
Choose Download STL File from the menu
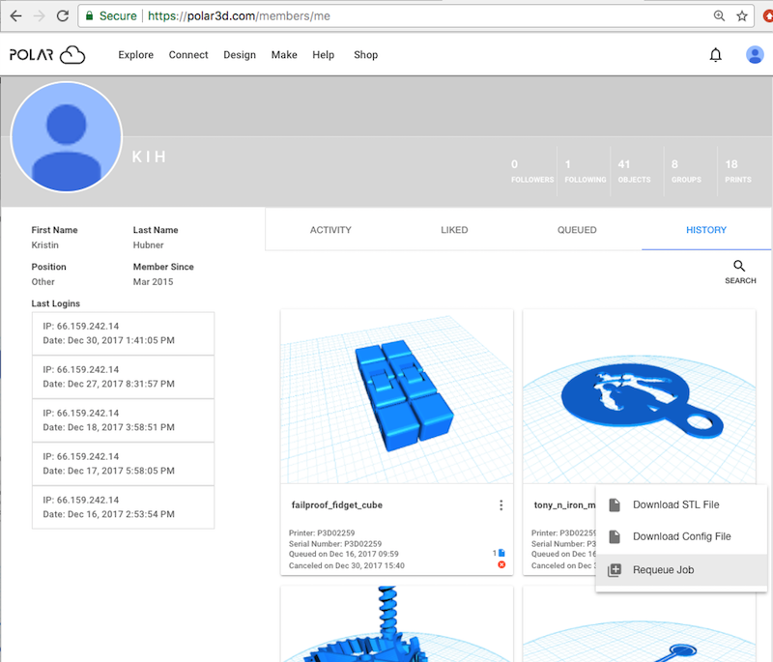tap(681, 504)
